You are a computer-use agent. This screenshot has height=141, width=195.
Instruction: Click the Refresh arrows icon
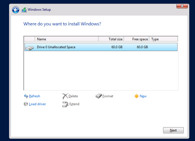tap(26, 96)
